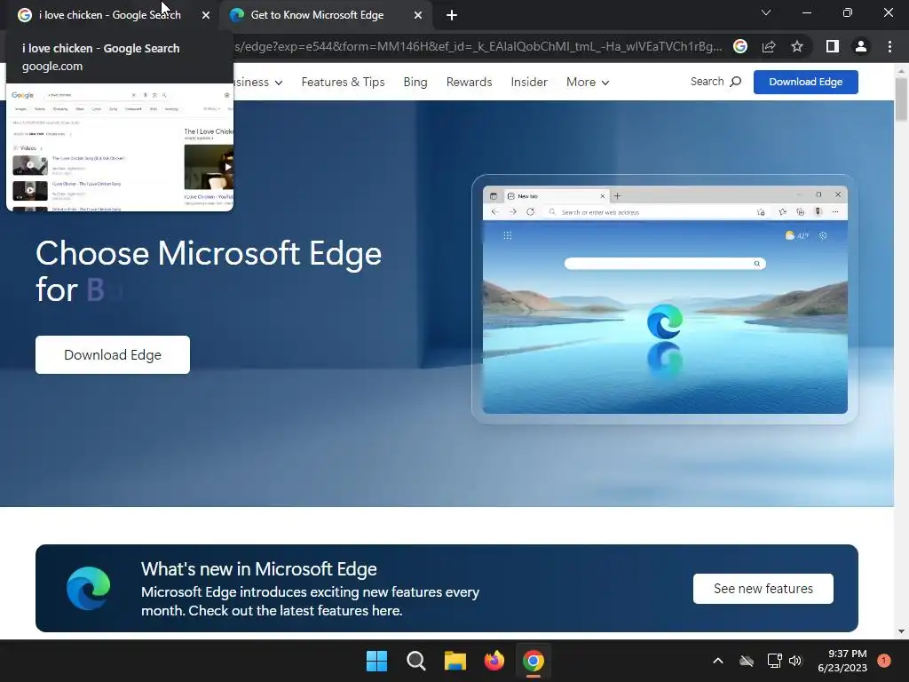Open the Chrome side panel
Viewport: 909px width, 682px height.
click(x=833, y=46)
